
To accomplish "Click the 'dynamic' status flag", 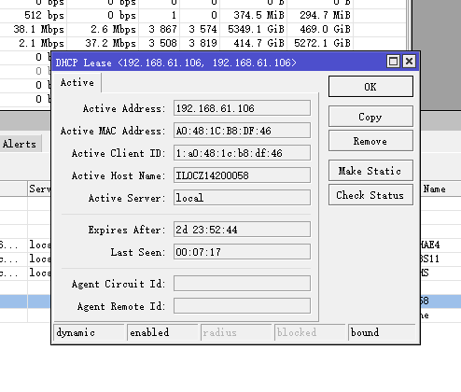I will (x=90, y=332).
